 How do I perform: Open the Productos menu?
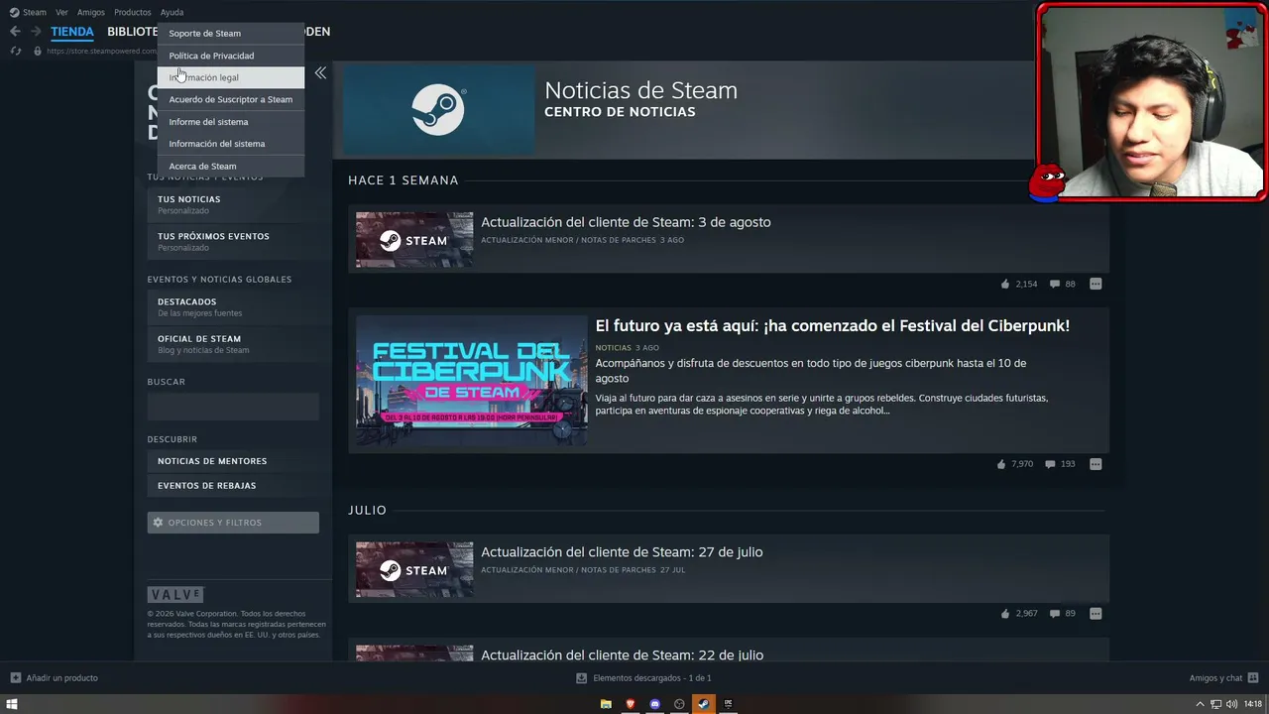tap(133, 12)
